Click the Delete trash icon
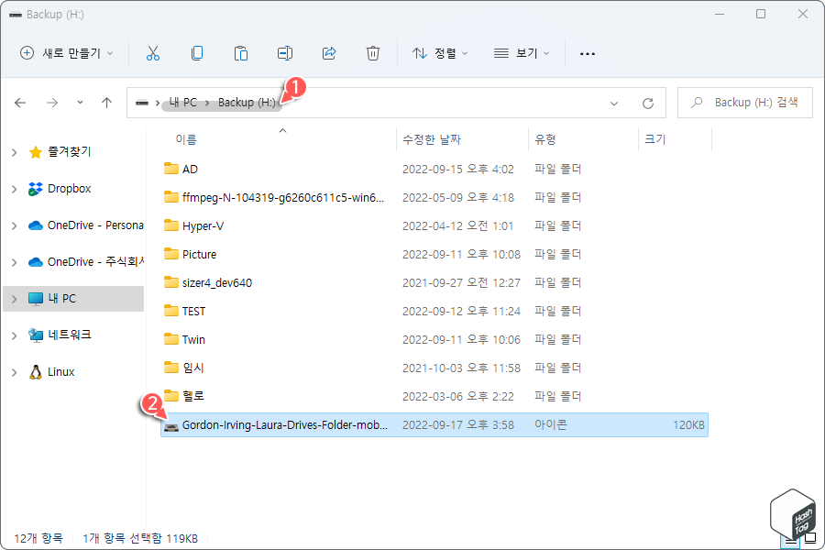The image size is (825, 550). click(x=372, y=53)
